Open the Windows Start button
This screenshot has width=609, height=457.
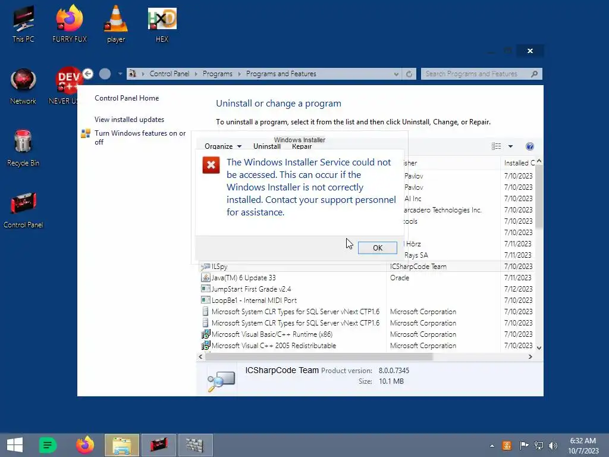pos(15,445)
